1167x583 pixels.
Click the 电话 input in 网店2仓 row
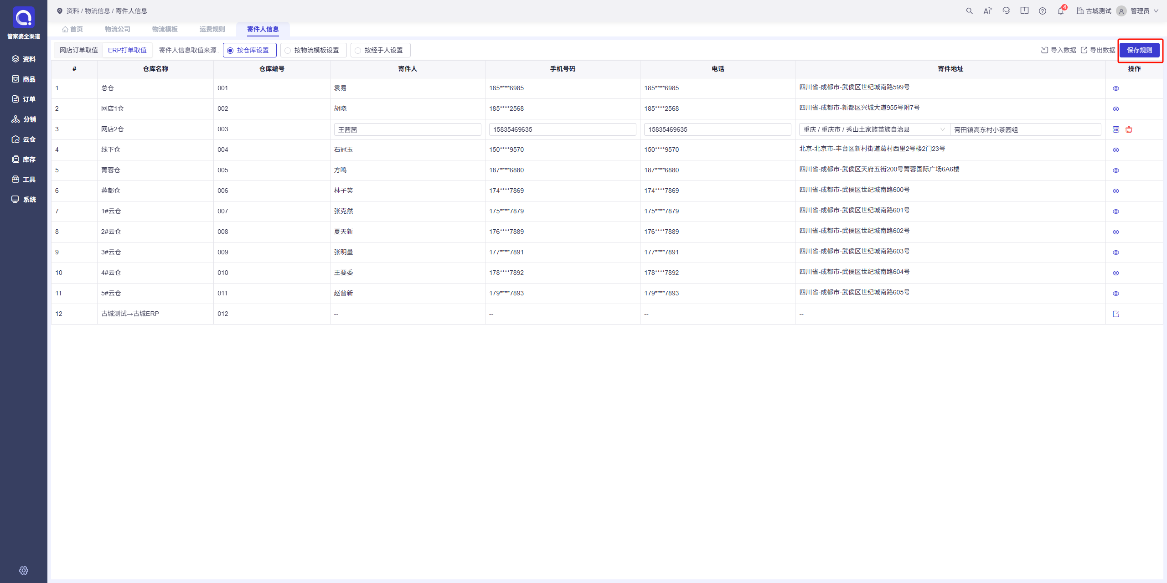point(718,129)
